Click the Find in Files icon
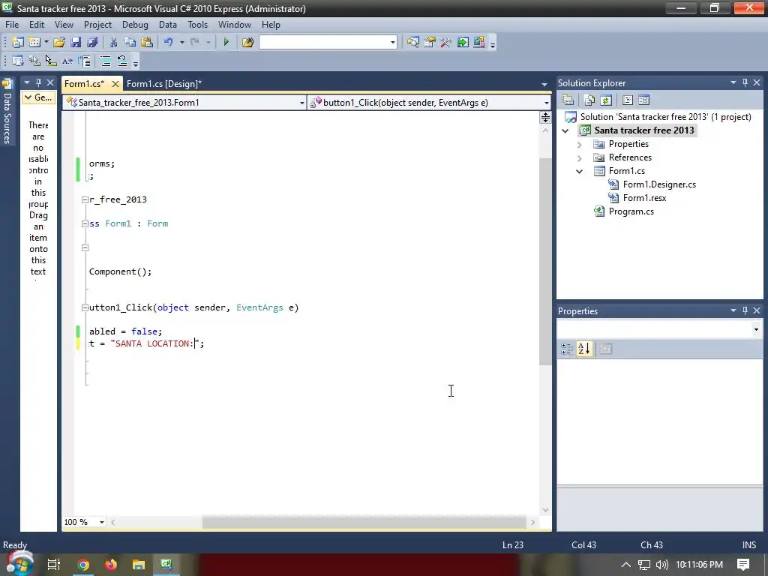 247,43
